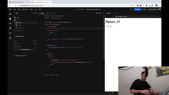The height and width of the screenshot is (95, 169).
Task: Click Add dependency
Action: 25,50
